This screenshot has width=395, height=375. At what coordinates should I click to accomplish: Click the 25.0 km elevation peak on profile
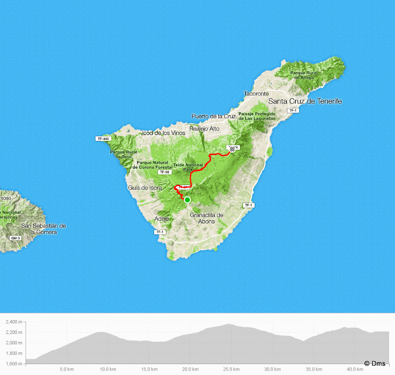(228, 325)
